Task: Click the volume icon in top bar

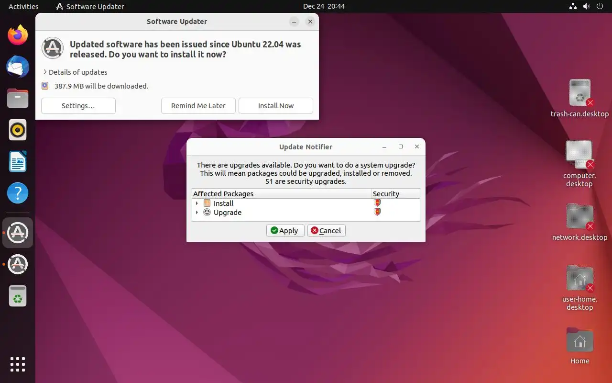Action: coord(586,6)
